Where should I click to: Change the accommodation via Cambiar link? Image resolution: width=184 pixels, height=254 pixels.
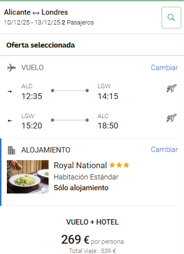[x=164, y=150]
